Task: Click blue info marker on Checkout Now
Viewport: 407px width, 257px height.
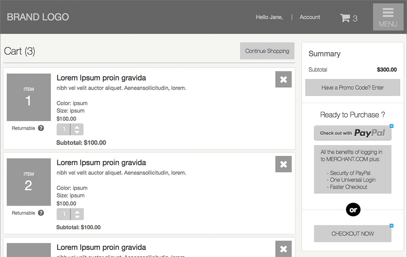Action: pos(392,226)
